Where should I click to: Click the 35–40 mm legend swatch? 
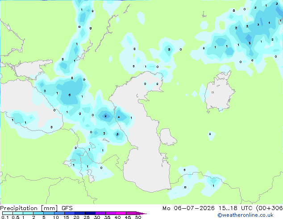click(x=110, y=213)
